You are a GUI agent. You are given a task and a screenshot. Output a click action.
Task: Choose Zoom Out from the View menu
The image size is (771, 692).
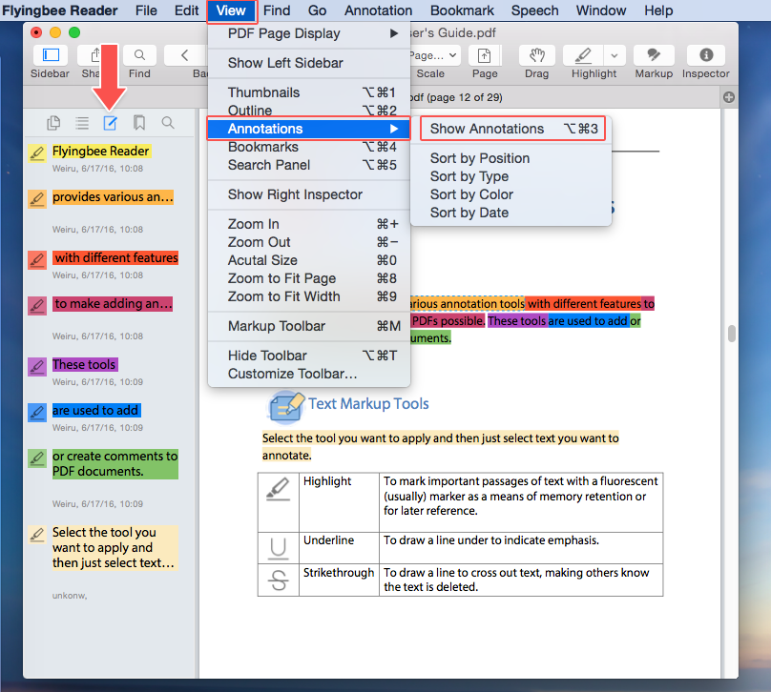coord(309,242)
